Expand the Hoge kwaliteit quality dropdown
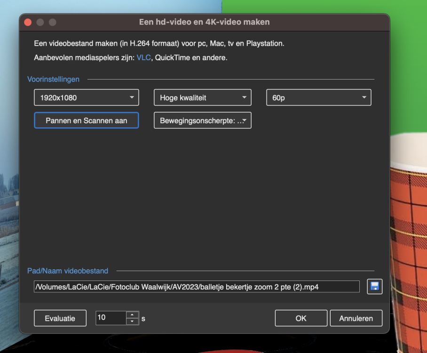The height and width of the screenshot is (353, 427). [x=203, y=98]
